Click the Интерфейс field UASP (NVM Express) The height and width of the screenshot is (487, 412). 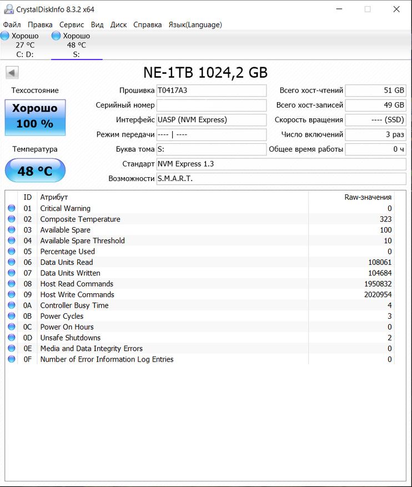point(212,119)
